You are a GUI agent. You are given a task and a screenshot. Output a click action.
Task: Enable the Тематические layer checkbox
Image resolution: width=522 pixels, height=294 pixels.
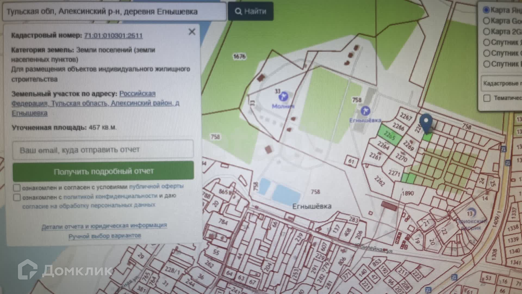point(487,98)
